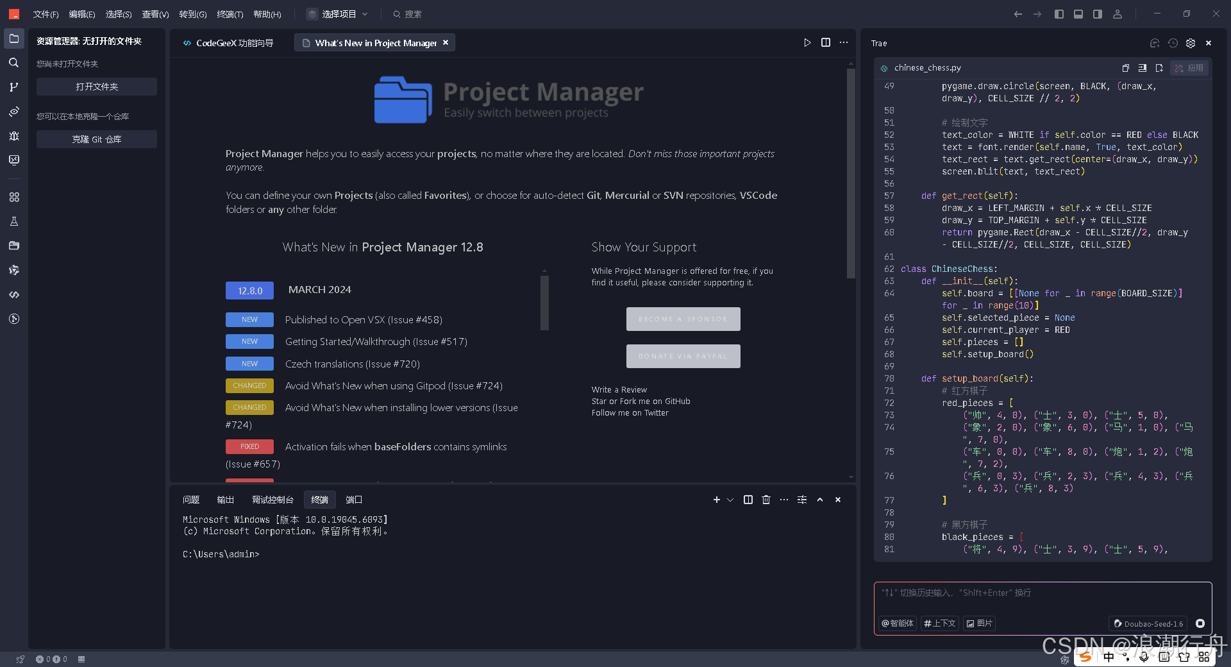
Task: Switch to the 调试控制台 panel tab
Action: tap(272, 500)
